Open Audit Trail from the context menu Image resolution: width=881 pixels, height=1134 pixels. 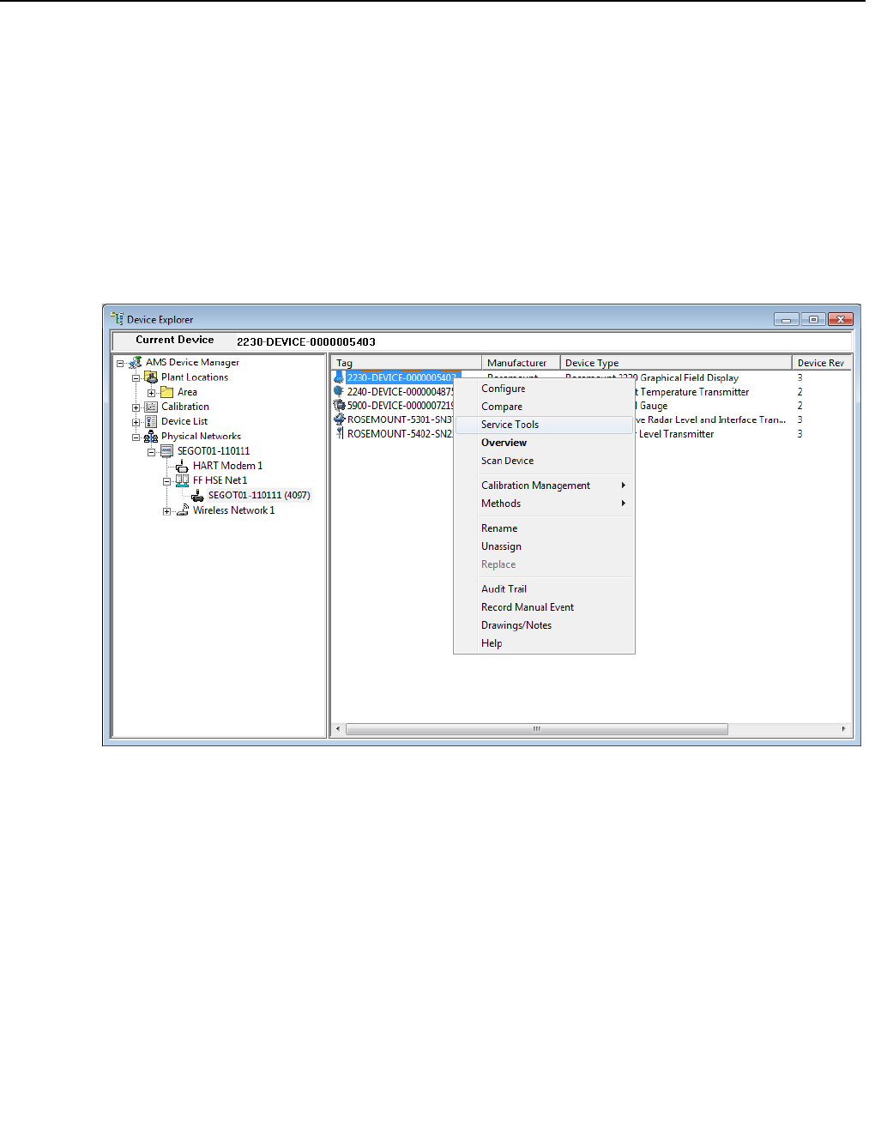click(x=545, y=589)
